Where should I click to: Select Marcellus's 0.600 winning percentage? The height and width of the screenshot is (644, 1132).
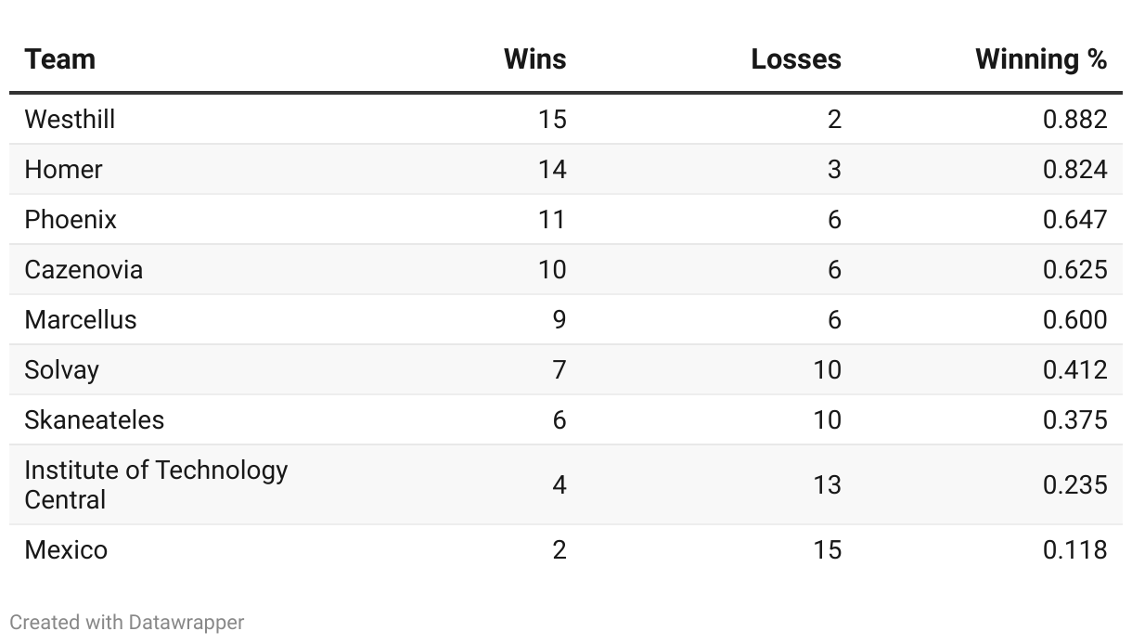[1075, 319]
